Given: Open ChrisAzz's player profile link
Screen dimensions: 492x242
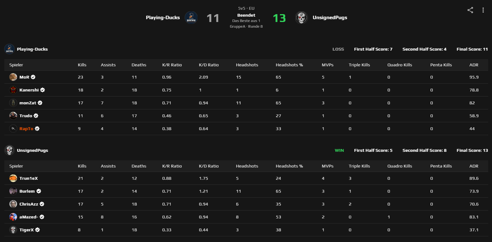Looking at the screenshot, I should click(29, 204).
